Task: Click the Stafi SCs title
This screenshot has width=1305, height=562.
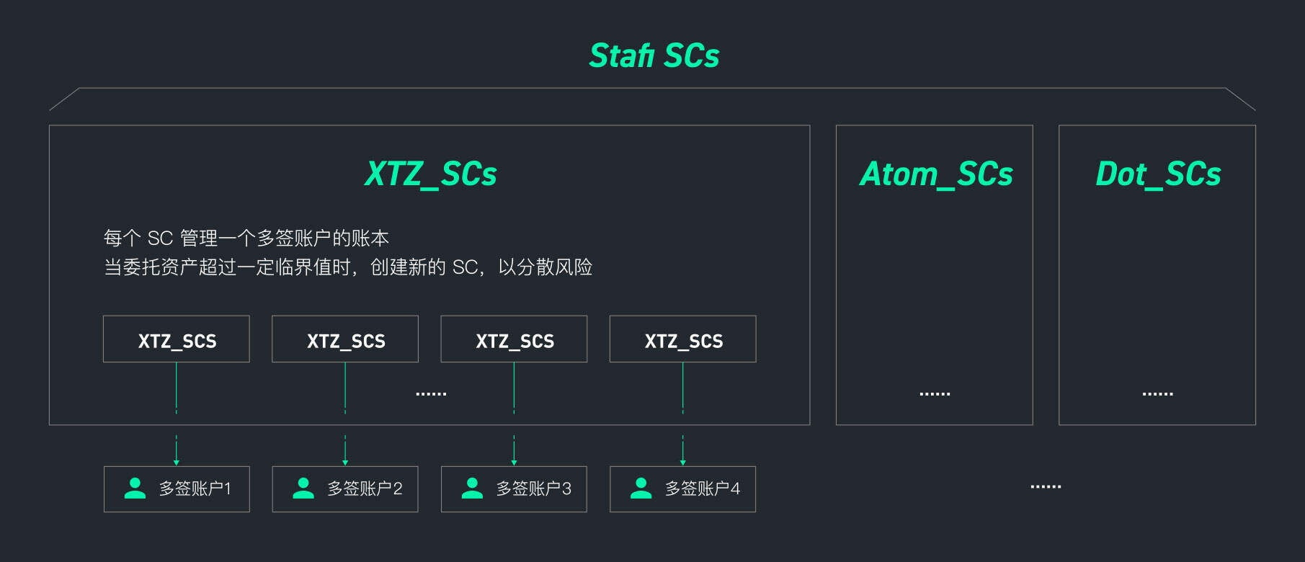Action: [654, 56]
